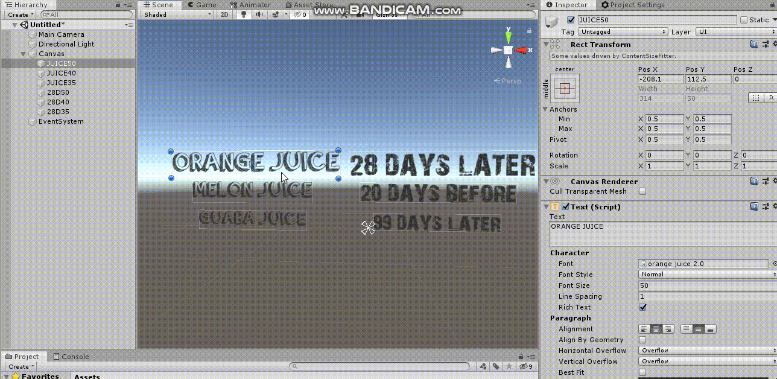Toggle scene effects image icon
Image resolution: width=777 pixels, height=379 pixels.
click(276, 14)
